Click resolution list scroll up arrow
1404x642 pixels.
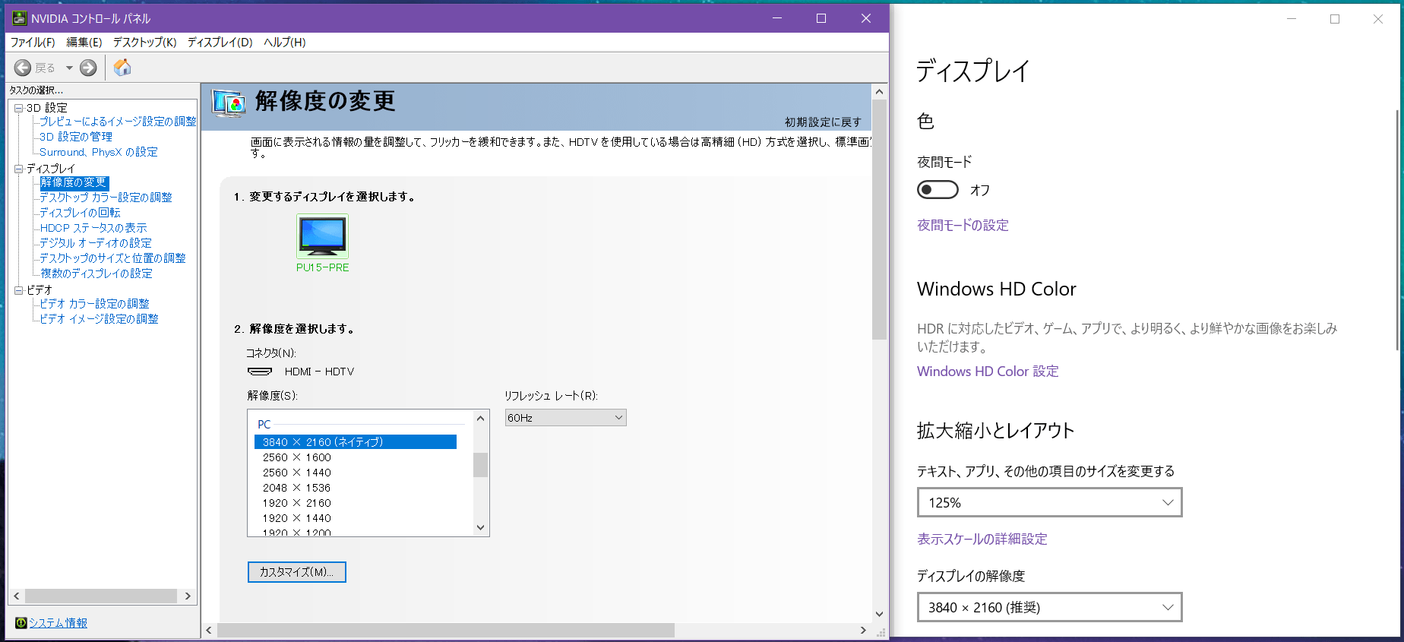pyautogui.click(x=480, y=419)
